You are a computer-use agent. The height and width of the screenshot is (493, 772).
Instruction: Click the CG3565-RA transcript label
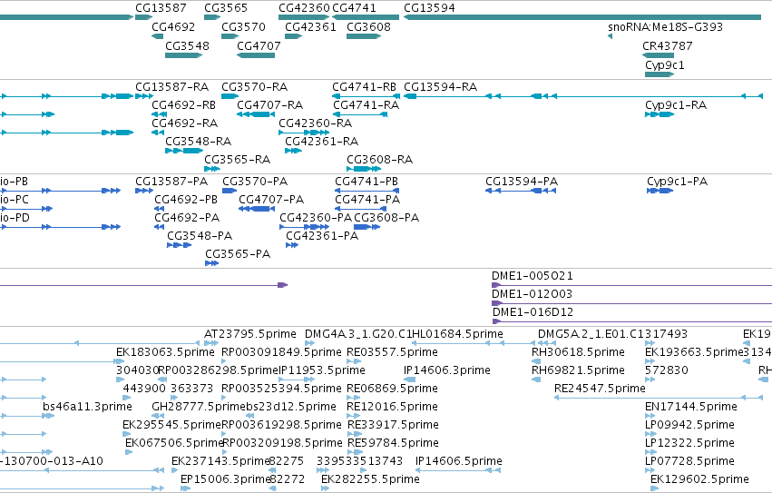(x=238, y=160)
